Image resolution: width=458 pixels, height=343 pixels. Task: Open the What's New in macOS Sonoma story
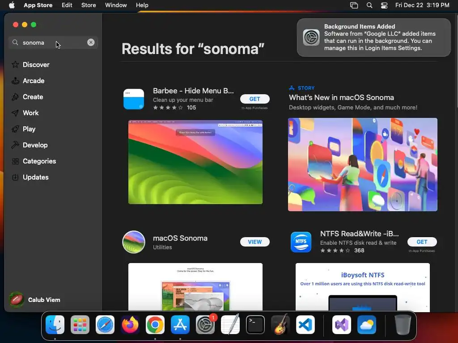click(x=341, y=97)
